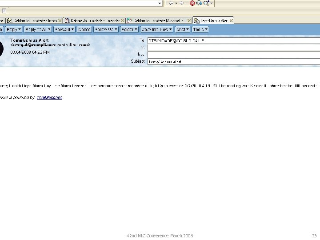Click the back navigation arrow icon
Screen dimensions: 320x240
click(171, 3)
